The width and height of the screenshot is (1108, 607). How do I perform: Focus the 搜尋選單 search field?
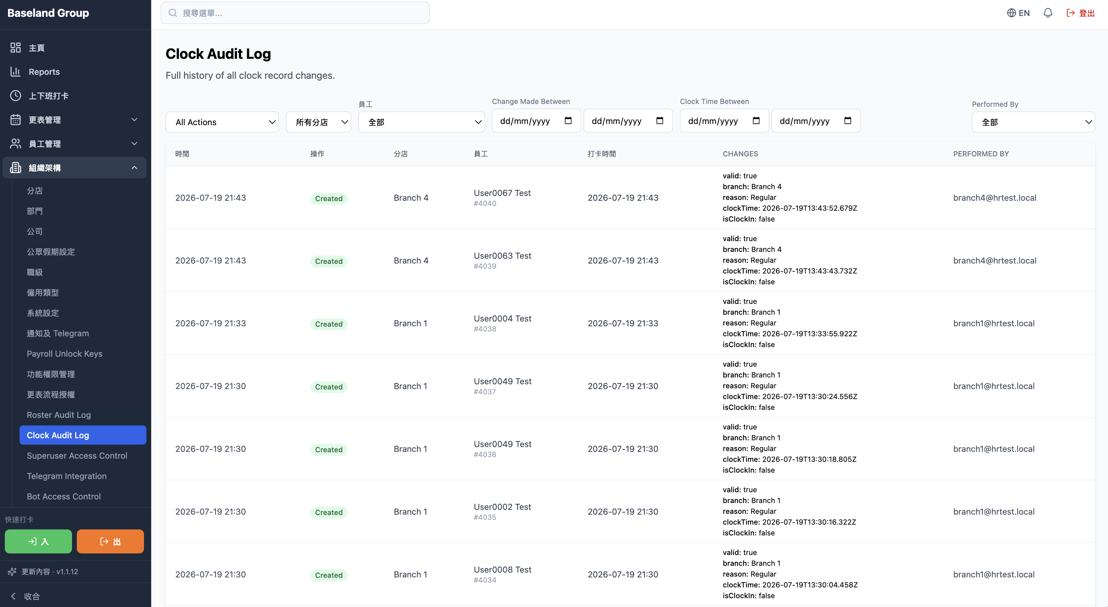pyautogui.click(x=295, y=13)
